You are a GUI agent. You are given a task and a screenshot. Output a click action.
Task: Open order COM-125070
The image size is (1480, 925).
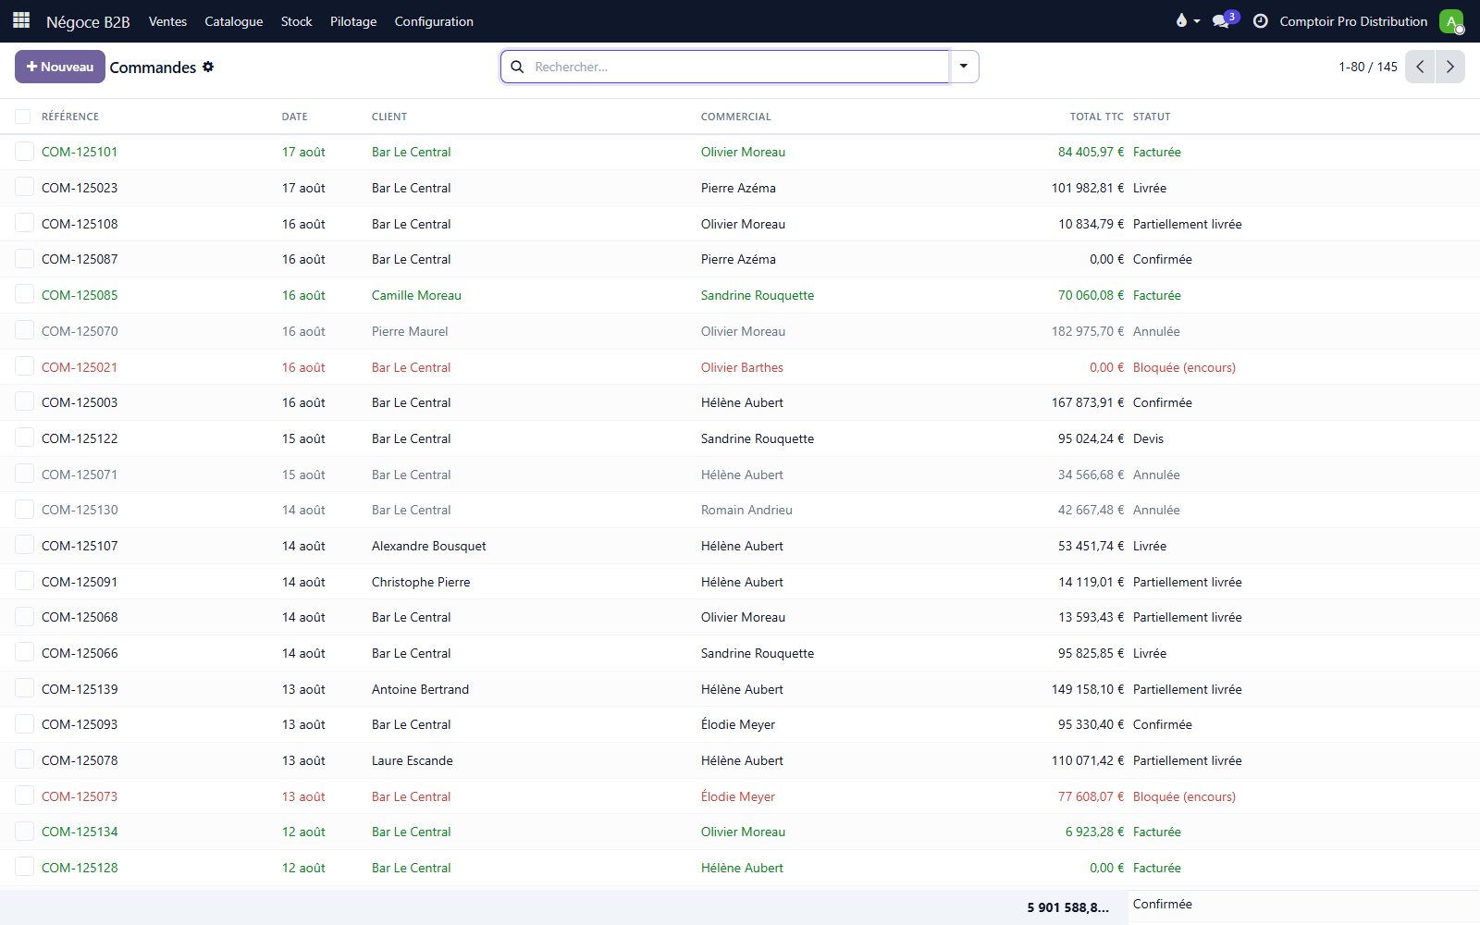click(x=80, y=331)
